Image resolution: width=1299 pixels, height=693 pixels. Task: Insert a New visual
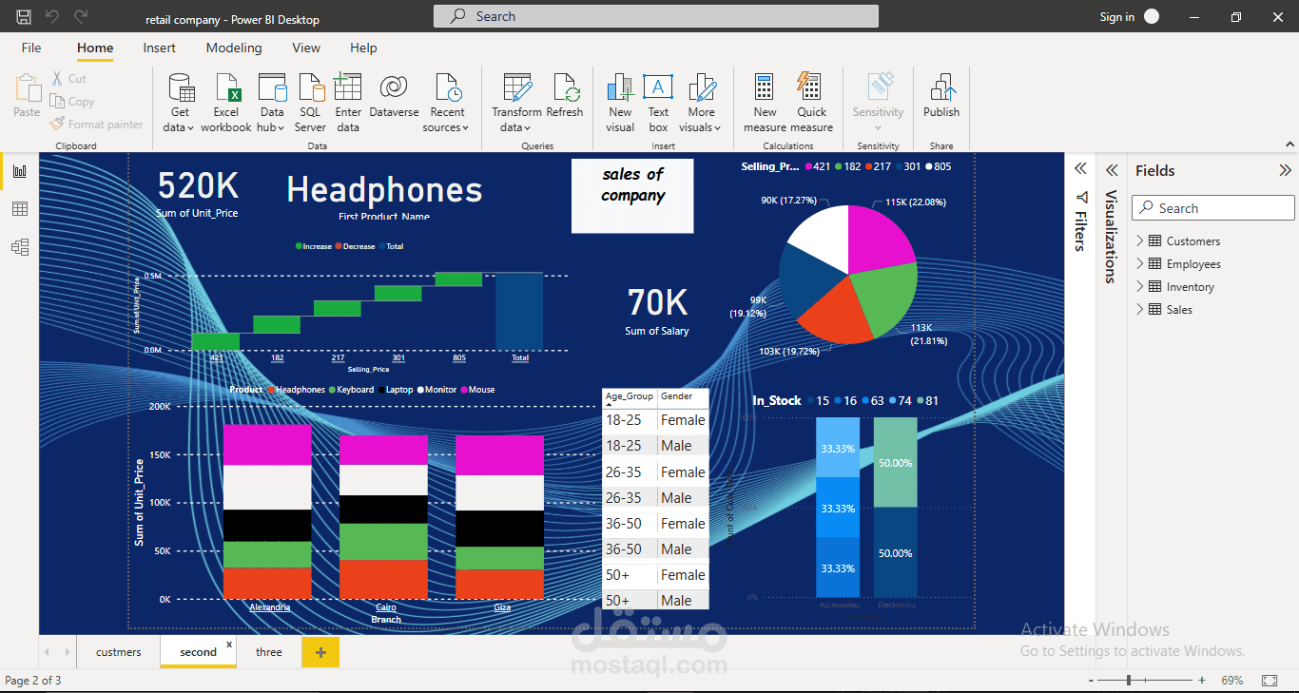click(x=620, y=88)
